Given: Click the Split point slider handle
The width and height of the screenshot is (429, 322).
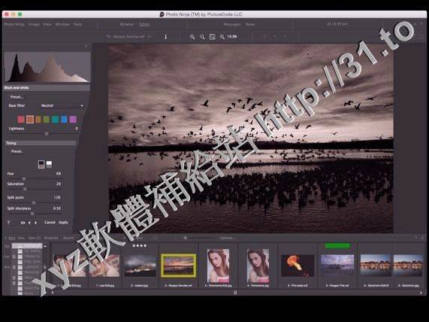Looking at the screenshot, I should click(34, 202).
